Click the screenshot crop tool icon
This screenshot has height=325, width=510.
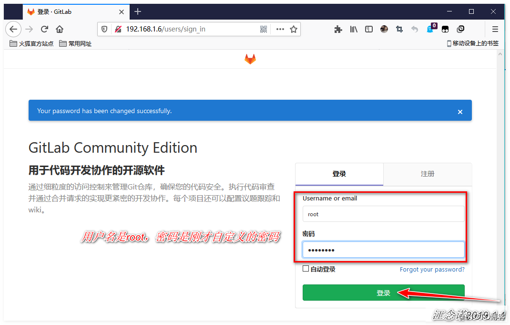(x=399, y=29)
